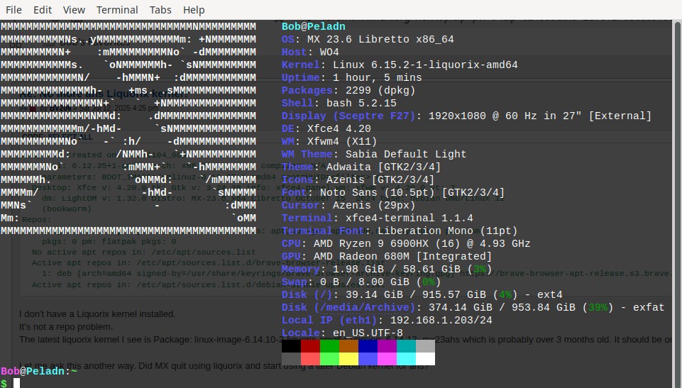Click the Shell 'bash 5.2.15' value

click(x=361, y=103)
